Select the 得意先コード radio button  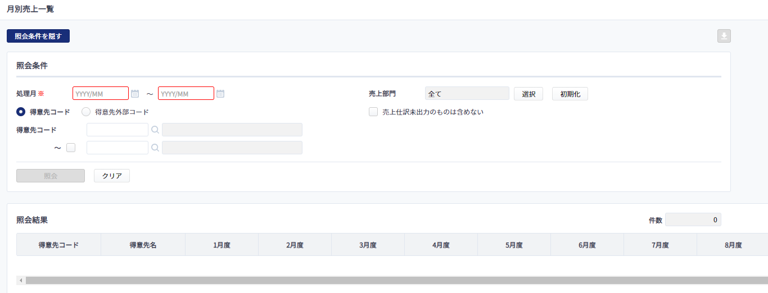tap(21, 112)
